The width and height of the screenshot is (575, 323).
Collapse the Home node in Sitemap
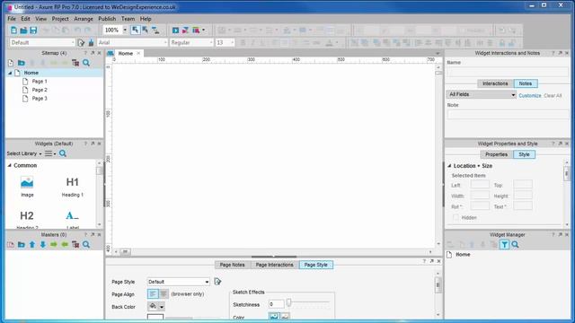pyautogui.click(x=10, y=73)
